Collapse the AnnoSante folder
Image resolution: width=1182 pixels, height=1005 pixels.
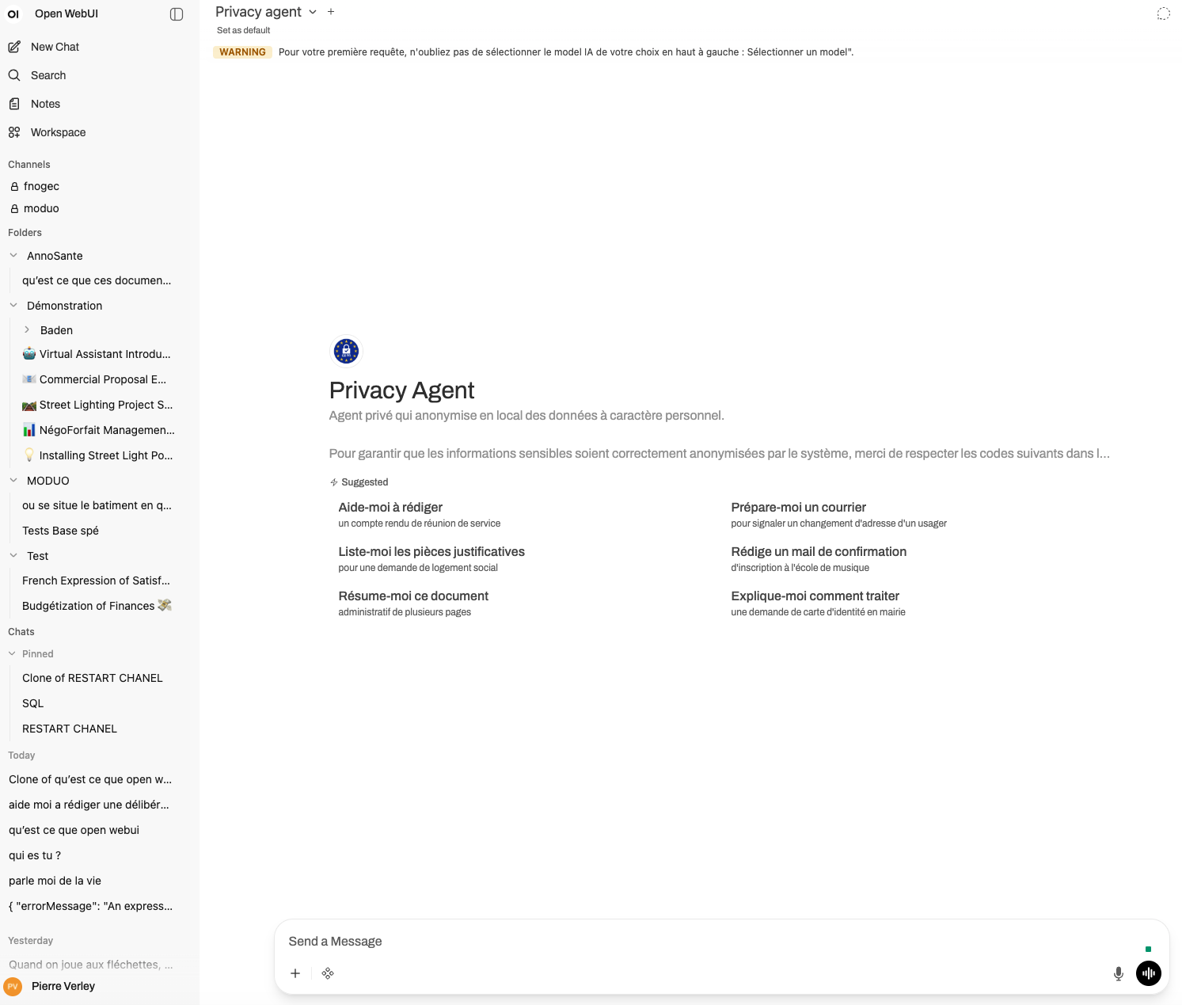[x=13, y=256]
